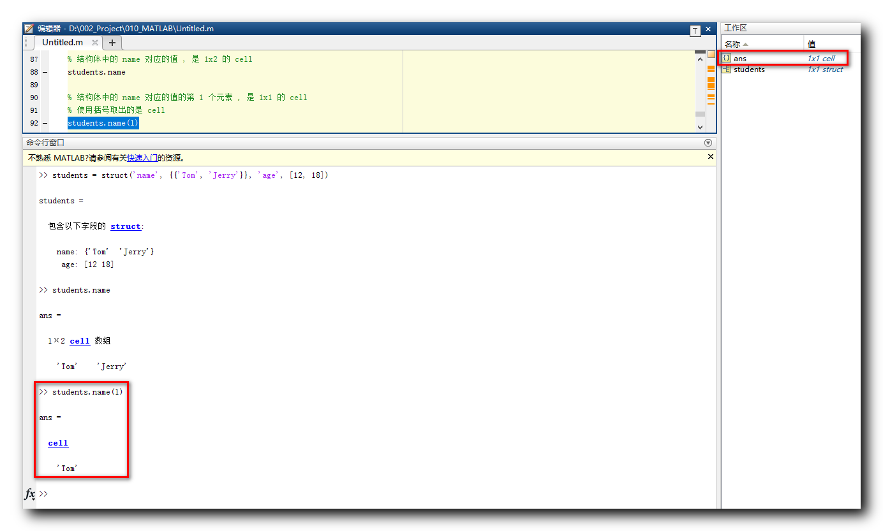Click the students = struct(...) command

point(190,175)
